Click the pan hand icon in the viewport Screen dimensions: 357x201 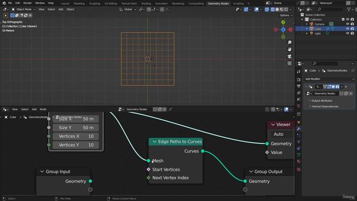(x=290, y=50)
